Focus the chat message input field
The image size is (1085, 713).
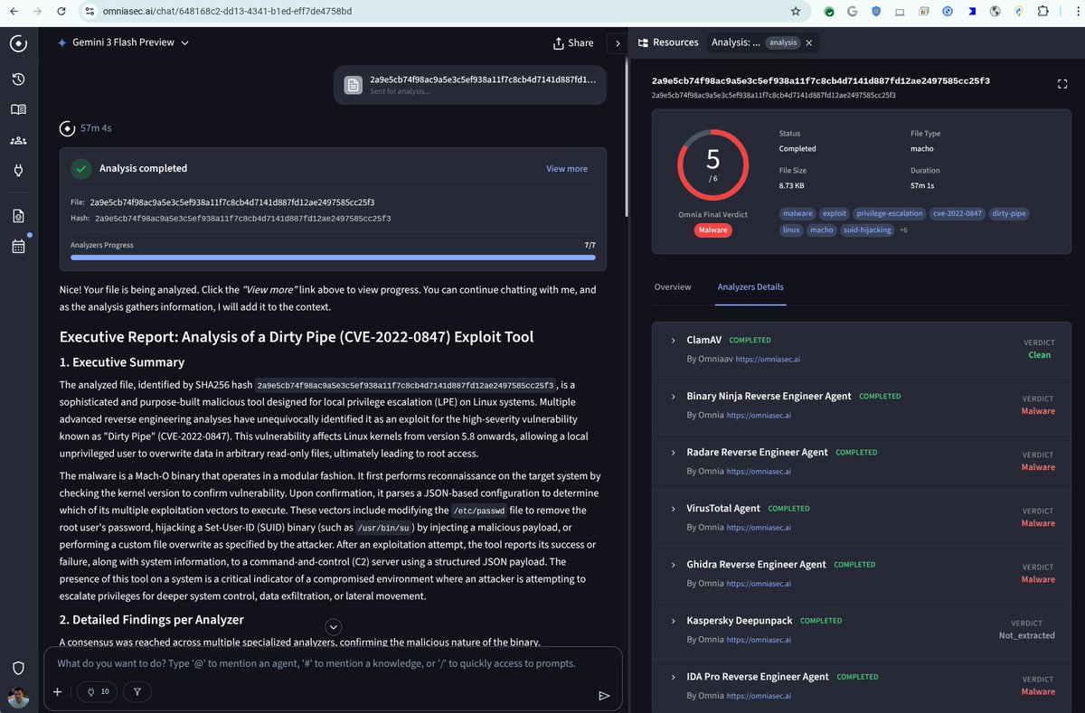[x=333, y=663]
